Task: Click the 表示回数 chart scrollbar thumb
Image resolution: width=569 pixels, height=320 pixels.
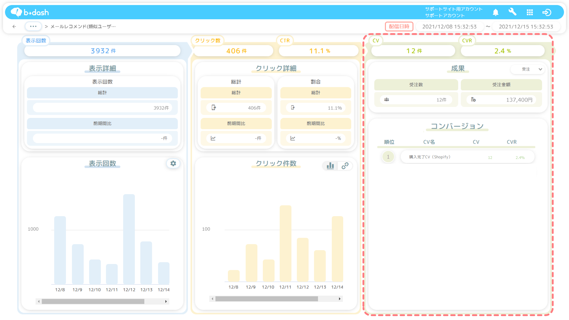Action: (x=93, y=301)
